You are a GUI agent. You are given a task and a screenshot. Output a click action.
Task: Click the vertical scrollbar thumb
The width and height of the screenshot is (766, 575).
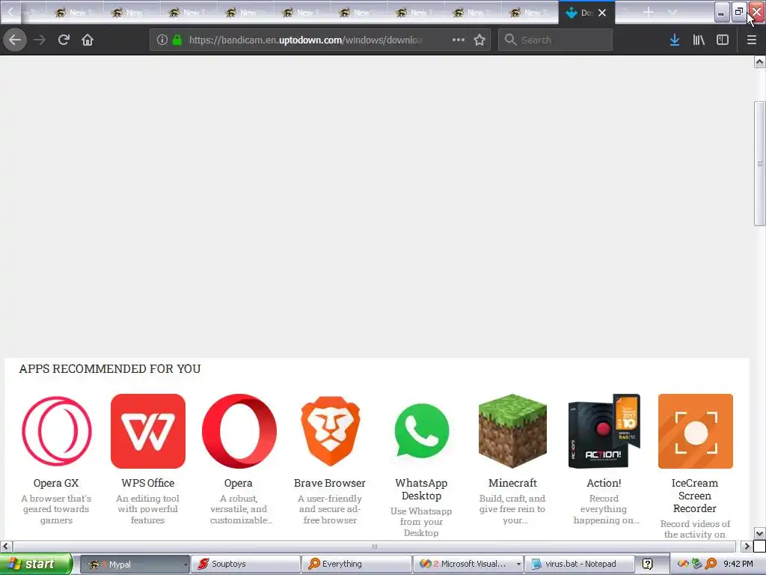click(x=759, y=163)
